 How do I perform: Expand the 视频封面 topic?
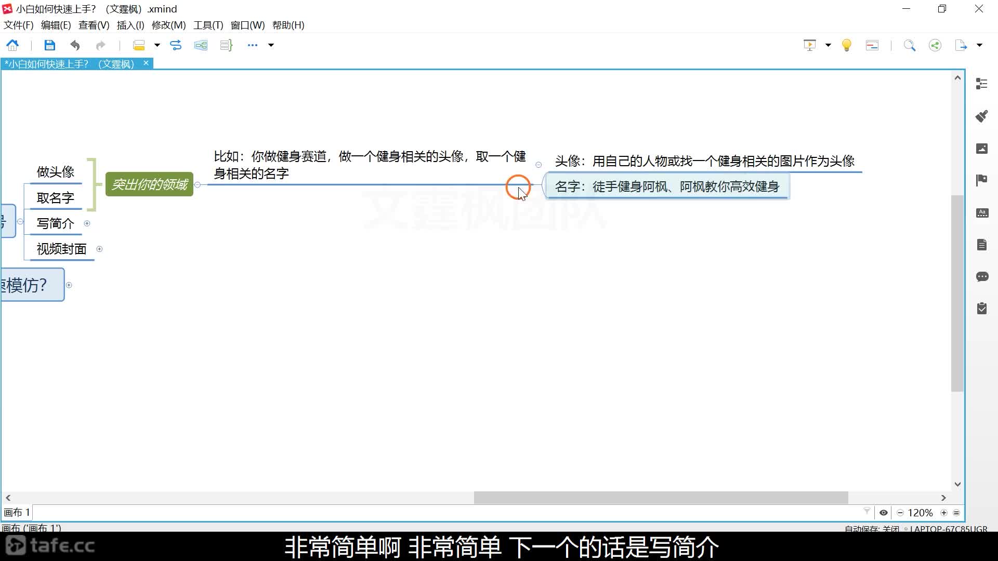pos(99,249)
